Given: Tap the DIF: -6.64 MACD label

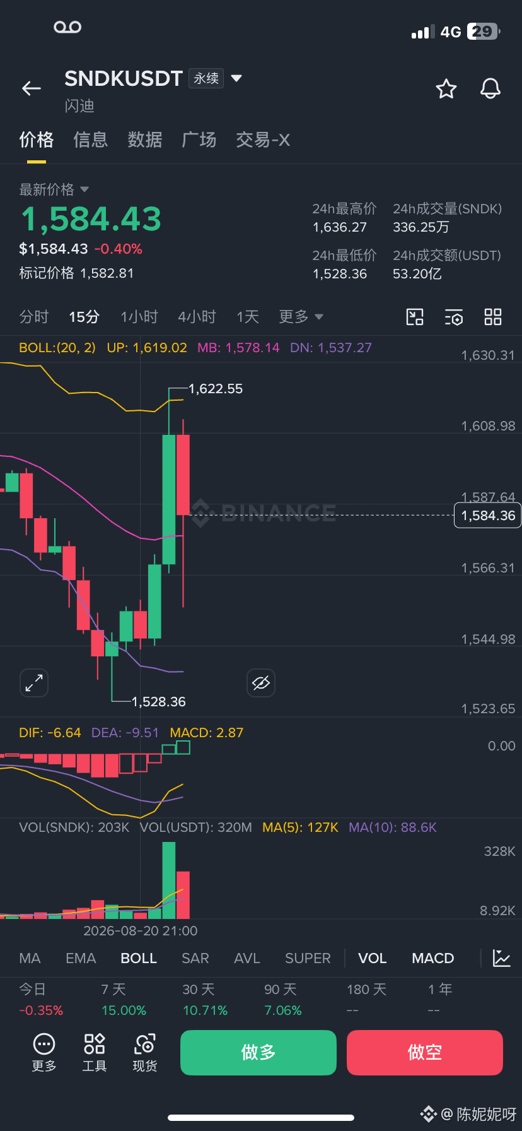Looking at the screenshot, I should pos(50,733).
